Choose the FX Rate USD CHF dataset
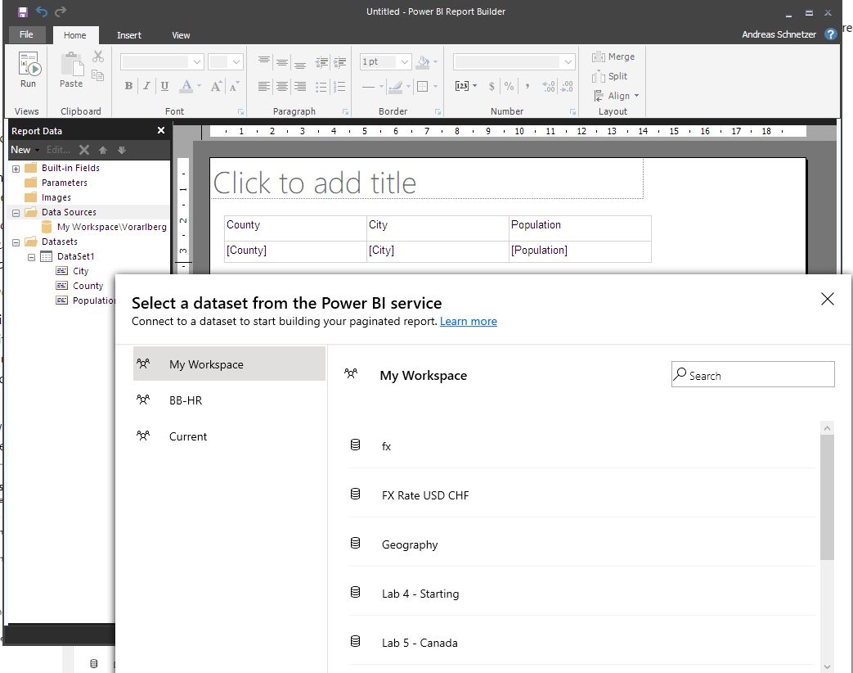 coord(425,495)
